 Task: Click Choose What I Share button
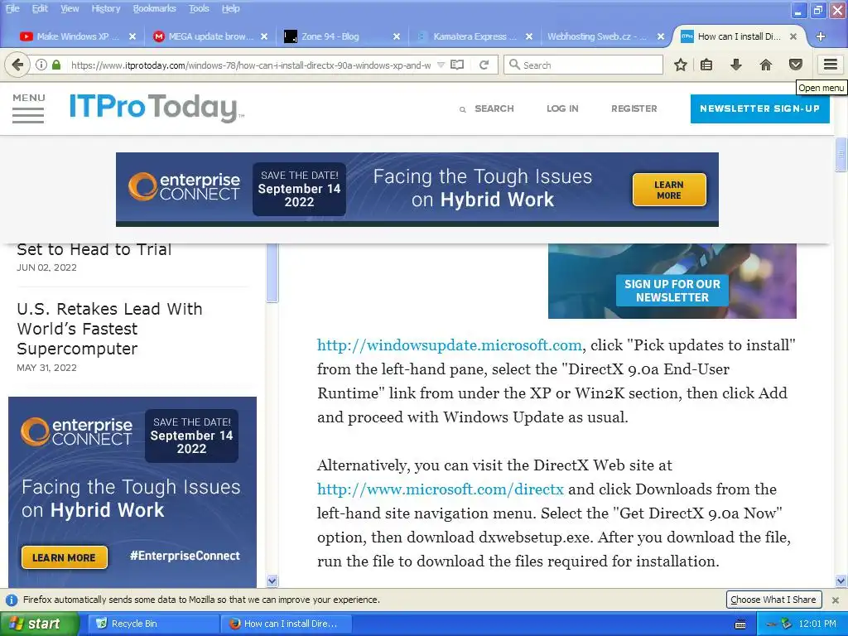773,600
